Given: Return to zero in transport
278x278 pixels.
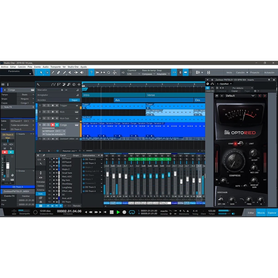Looking at the screenshot, I should (x=105, y=212).
